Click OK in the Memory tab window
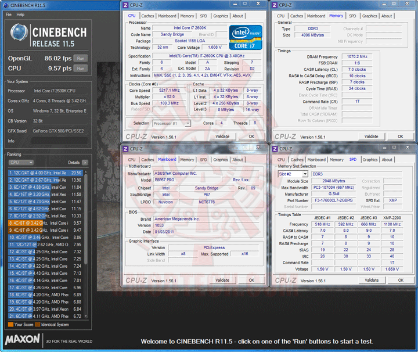 coord(400,137)
